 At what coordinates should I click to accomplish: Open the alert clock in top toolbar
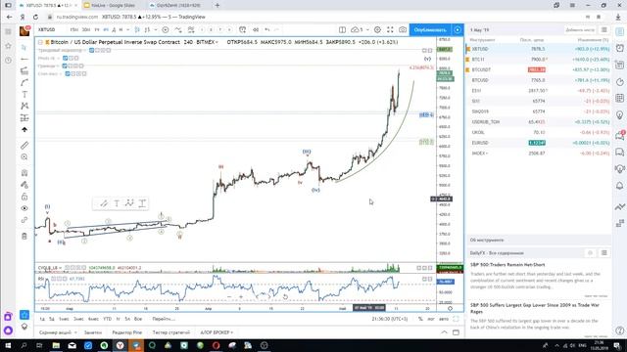242,30
